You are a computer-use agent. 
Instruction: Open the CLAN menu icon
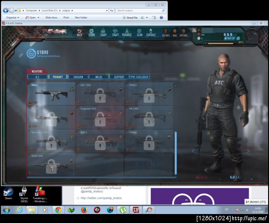pos(139,33)
